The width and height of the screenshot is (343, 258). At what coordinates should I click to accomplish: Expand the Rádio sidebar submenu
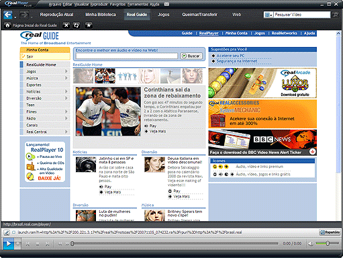pyautogui.click(x=66, y=118)
